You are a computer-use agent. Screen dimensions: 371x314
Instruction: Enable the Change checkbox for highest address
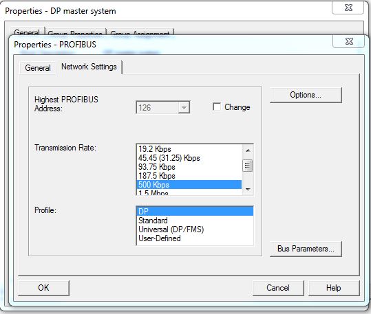[x=217, y=106]
